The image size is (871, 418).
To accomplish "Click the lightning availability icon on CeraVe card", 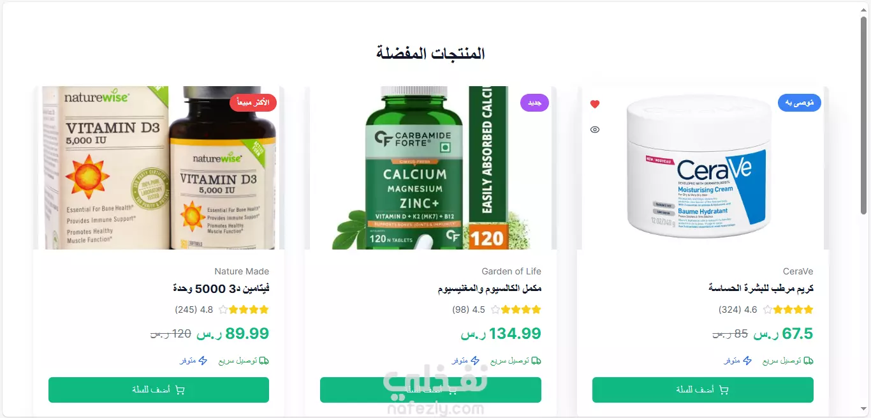I will click(x=747, y=361).
